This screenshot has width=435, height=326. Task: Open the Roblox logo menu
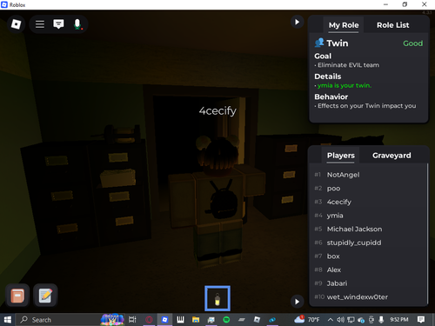point(16,24)
